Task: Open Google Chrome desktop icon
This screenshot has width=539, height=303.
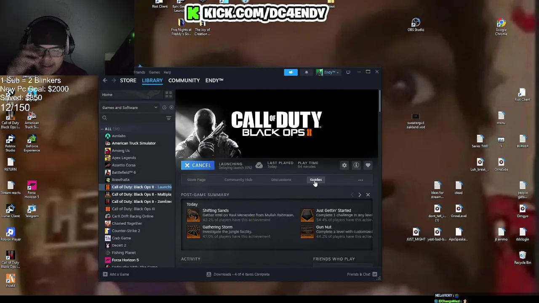Action: click(x=501, y=27)
